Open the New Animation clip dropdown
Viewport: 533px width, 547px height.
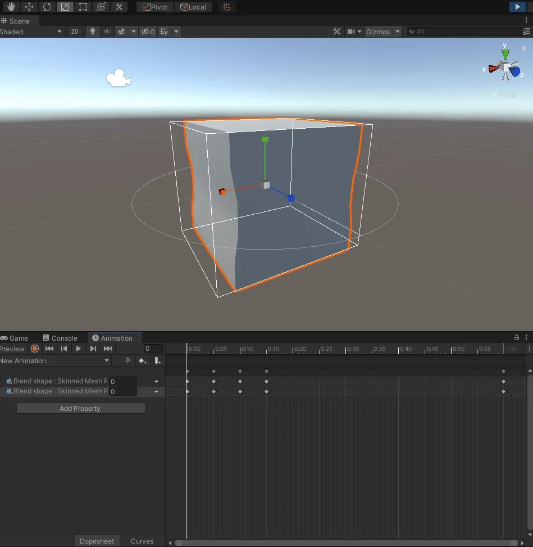click(x=54, y=361)
